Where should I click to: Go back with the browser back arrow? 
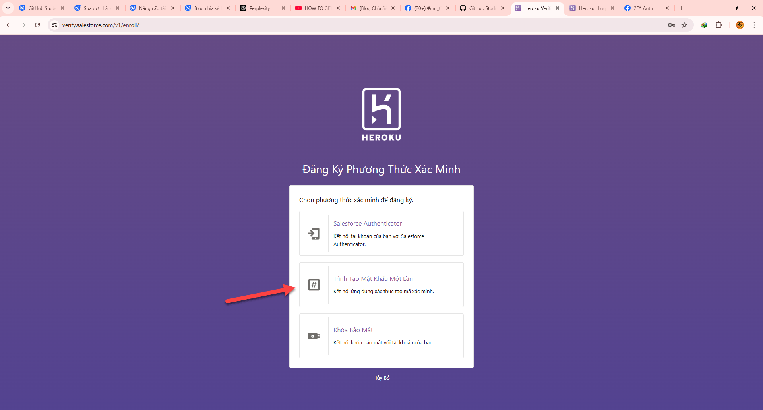9,25
